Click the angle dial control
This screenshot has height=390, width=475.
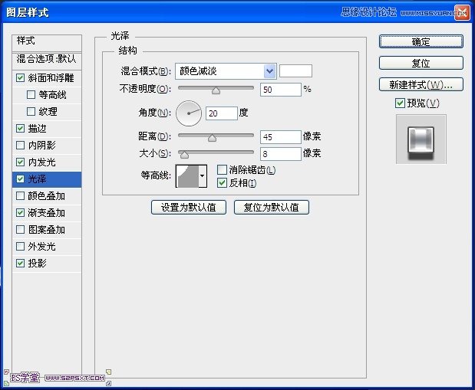tap(189, 113)
